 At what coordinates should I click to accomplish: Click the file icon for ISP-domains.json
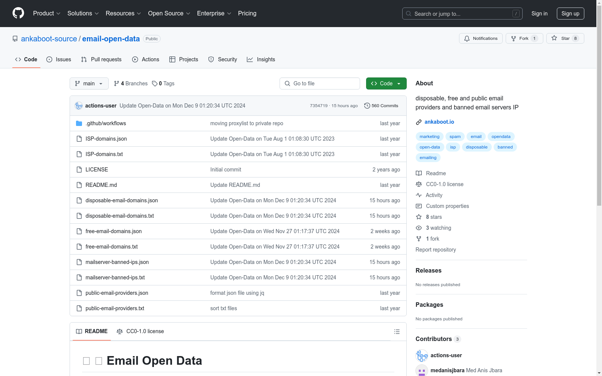click(79, 139)
